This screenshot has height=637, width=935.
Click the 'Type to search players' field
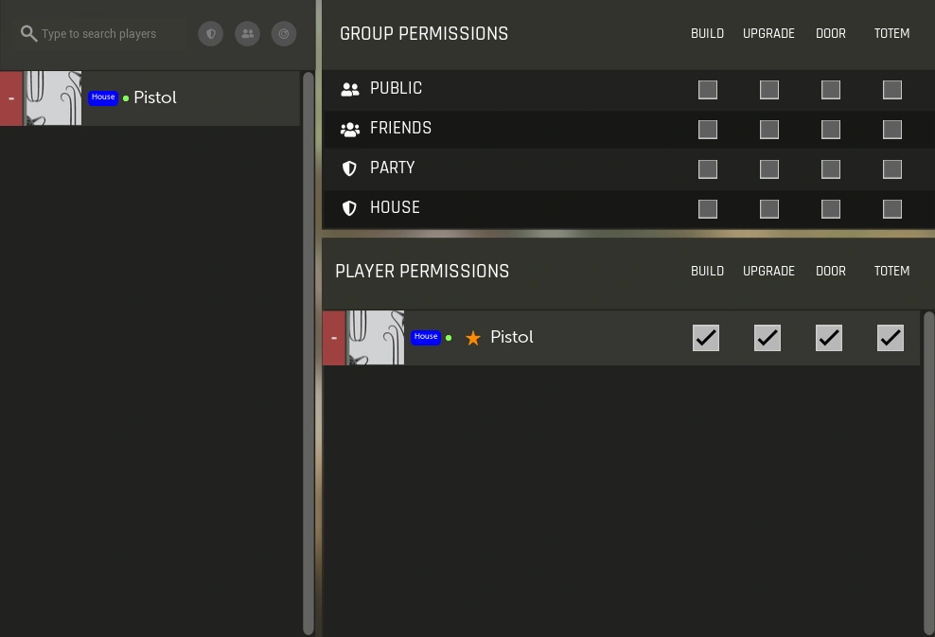click(x=112, y=34)
